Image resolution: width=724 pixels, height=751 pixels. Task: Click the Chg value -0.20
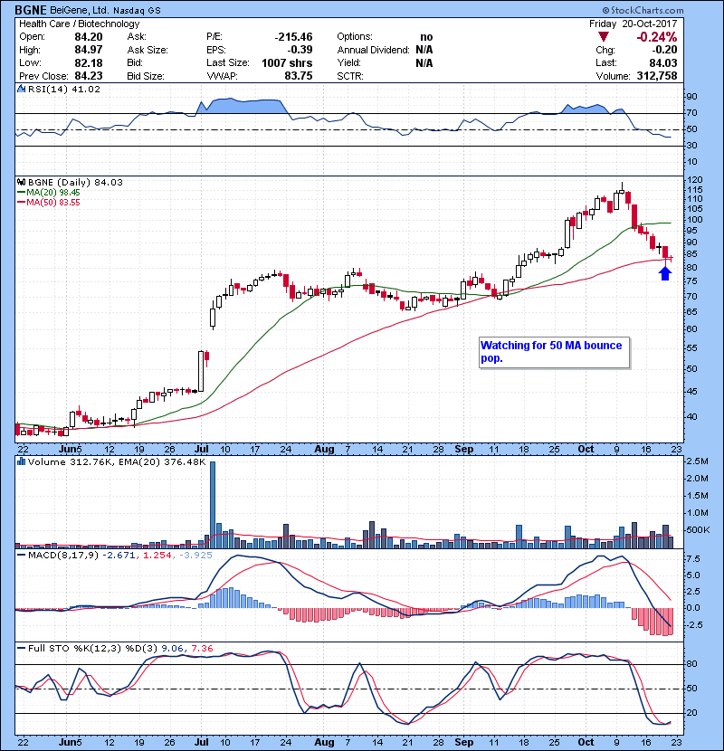tap(665, 50)
